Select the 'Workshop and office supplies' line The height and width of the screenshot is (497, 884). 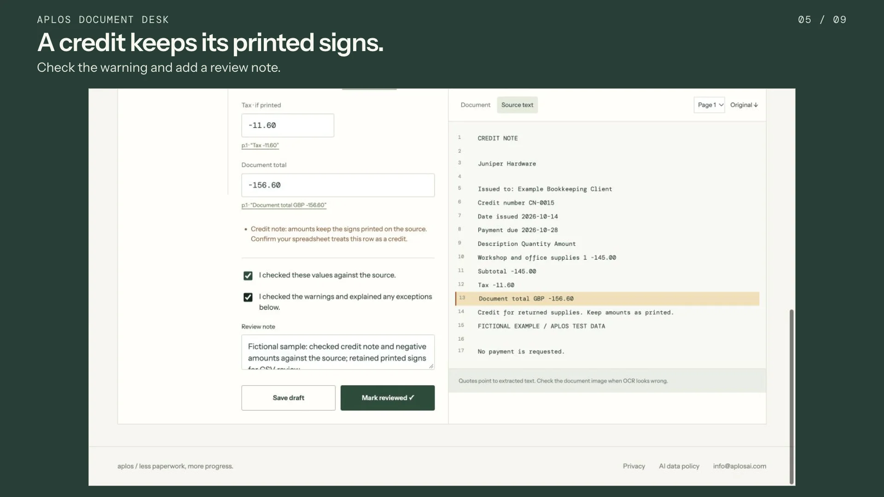coord(547,258)
